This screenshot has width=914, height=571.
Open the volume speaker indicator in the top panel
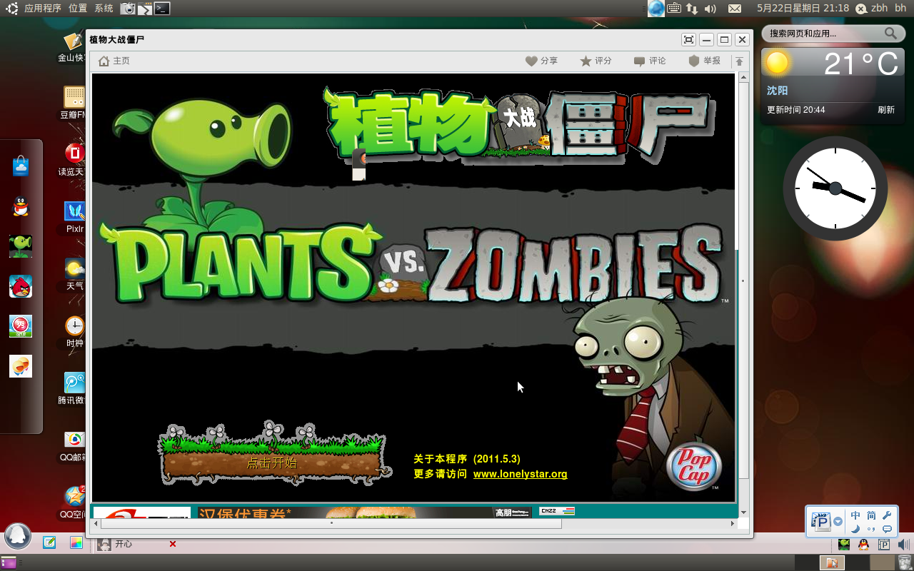[710, 9]
